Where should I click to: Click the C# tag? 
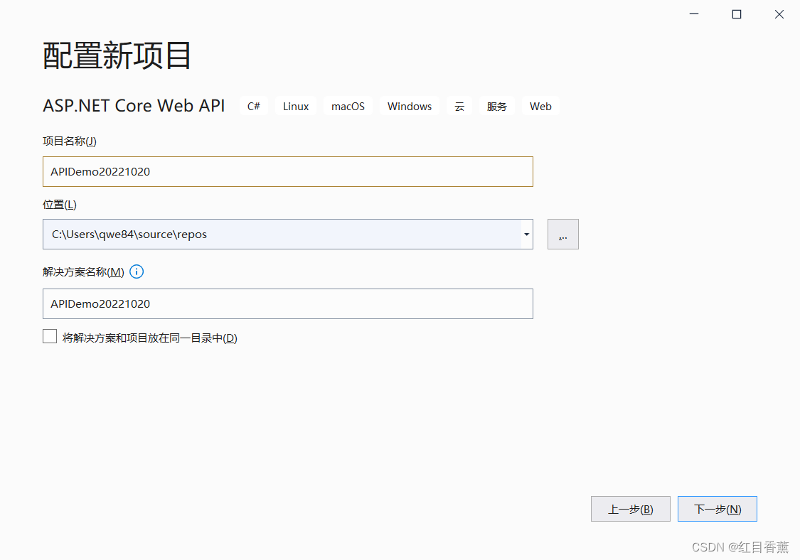click(x=254, y=107)
